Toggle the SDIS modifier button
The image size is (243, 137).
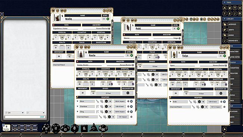click(22, 130)
